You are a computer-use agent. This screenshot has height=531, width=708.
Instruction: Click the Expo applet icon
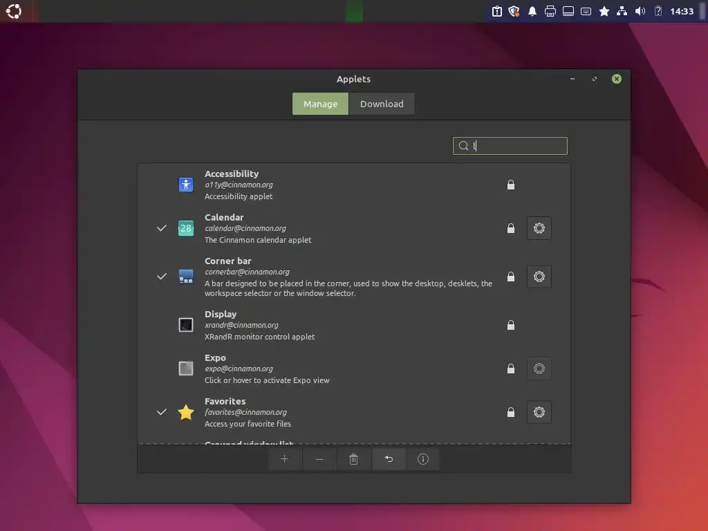click(185, 369)
